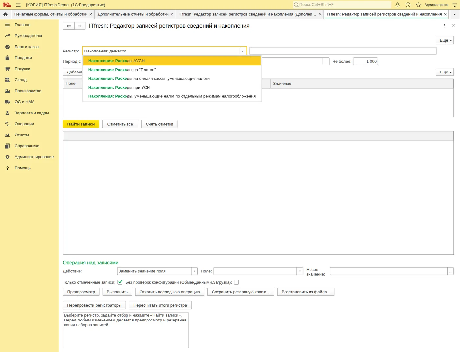Navigate back with the left arrow
Screen dimensions: 460x352
tap(69, 26)
